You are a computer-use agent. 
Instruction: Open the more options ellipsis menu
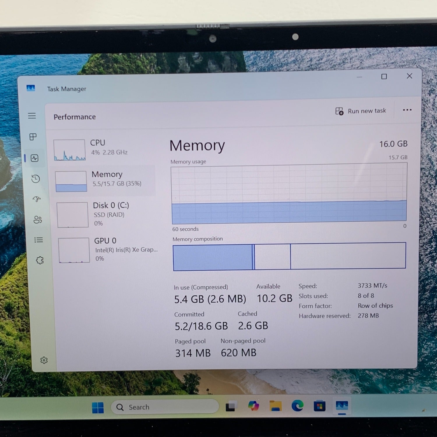point(407,110)
